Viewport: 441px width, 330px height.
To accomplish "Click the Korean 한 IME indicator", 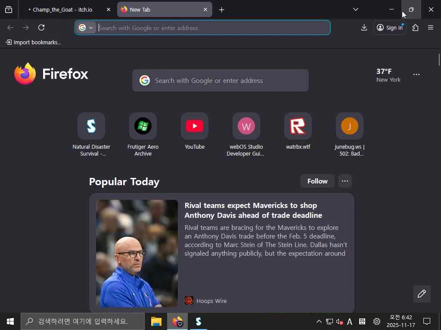I will click(362, 321).
